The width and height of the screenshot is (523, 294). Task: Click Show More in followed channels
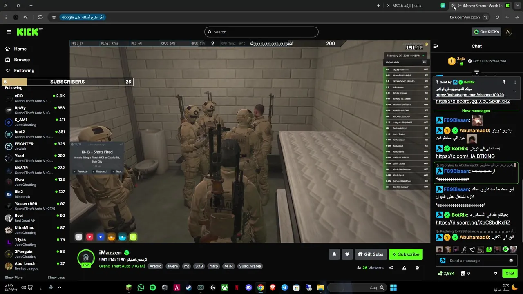14,278
